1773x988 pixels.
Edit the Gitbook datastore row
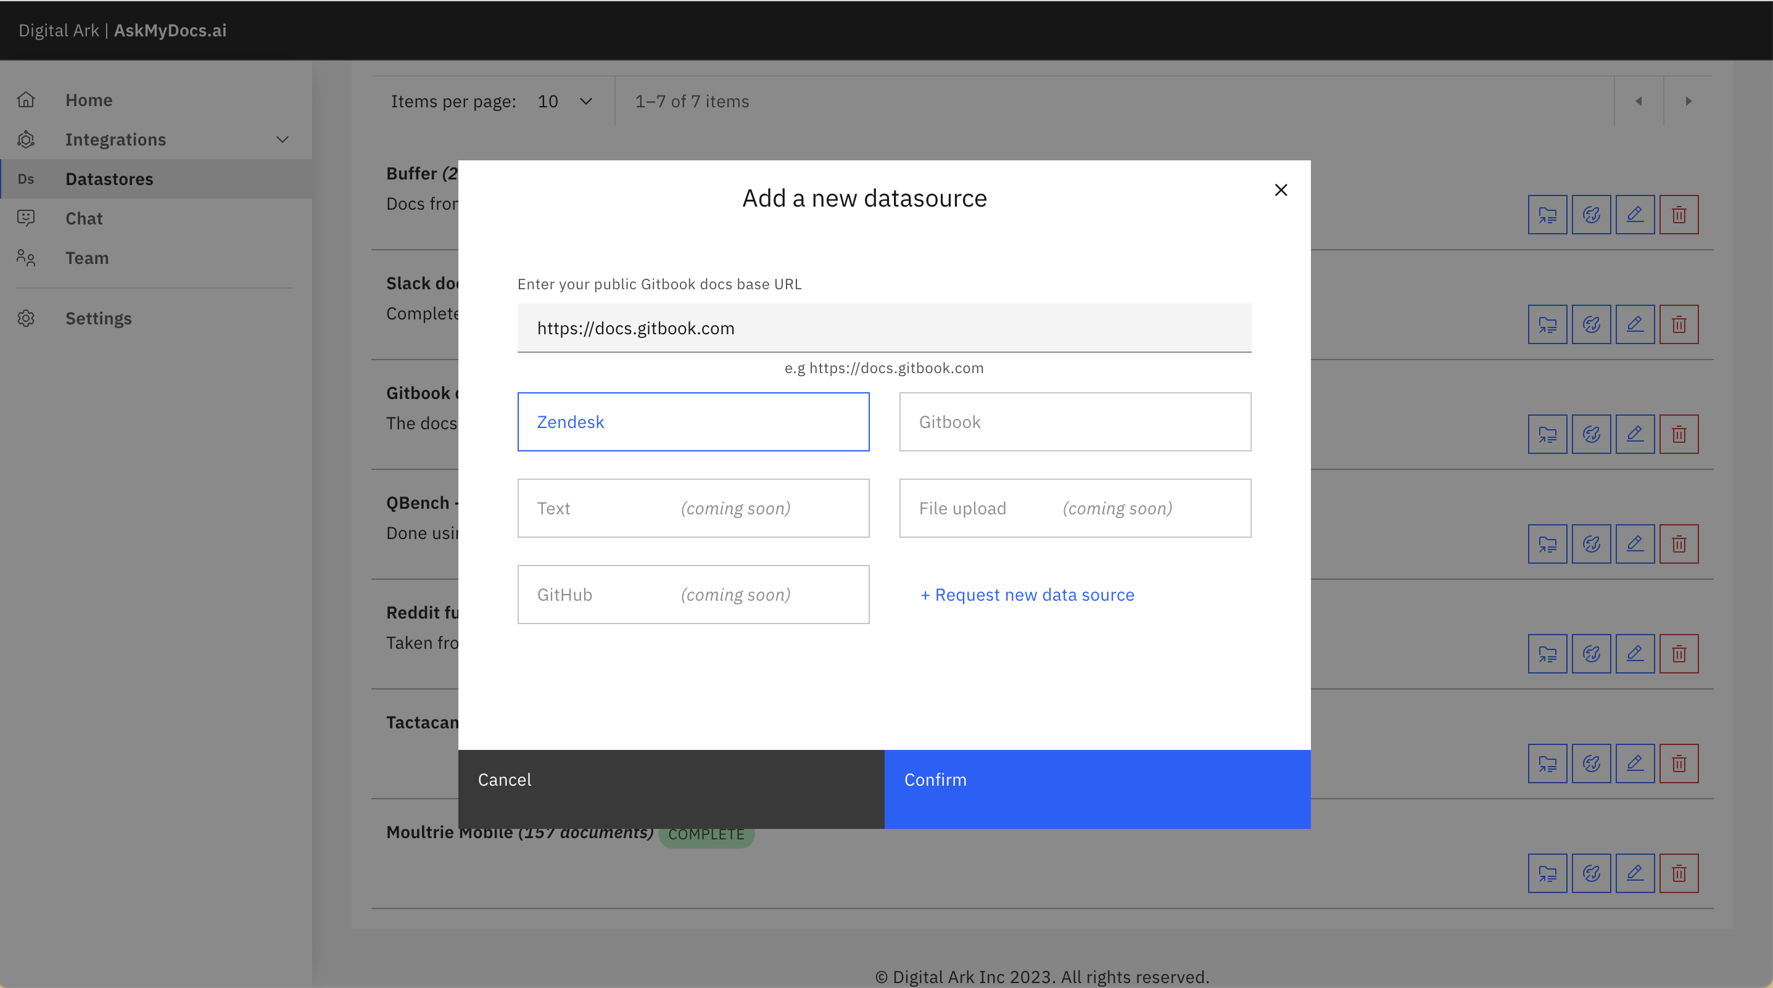1635,434
